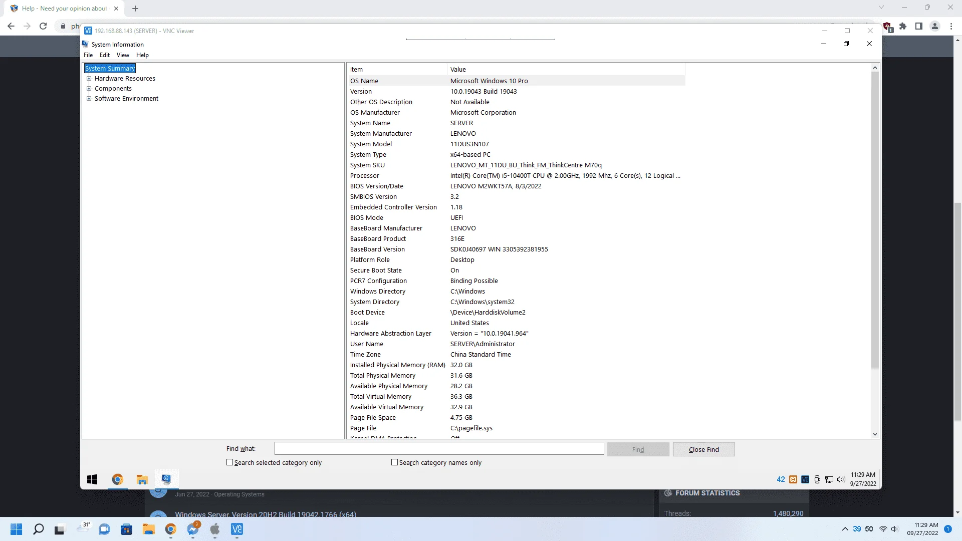
Task: Click the vertical scrollbar in System Information details
Action: (875, 220)
